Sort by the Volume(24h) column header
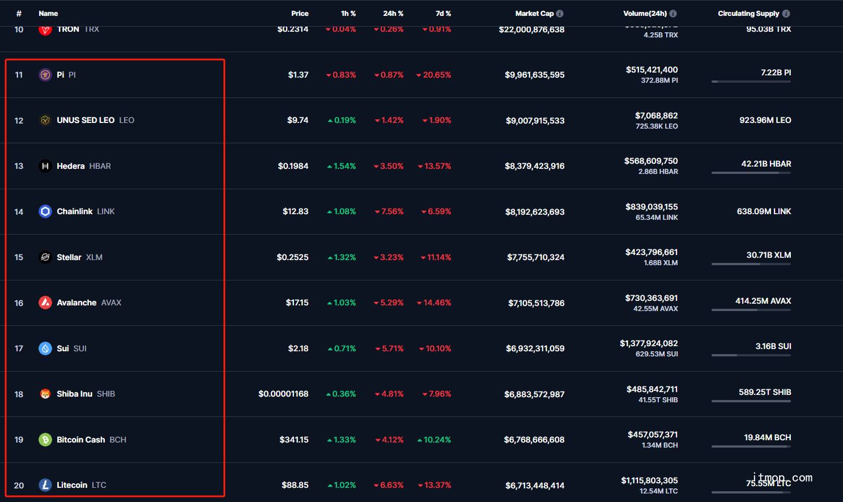Image resolution: width=843 pixels, height=502 pixels. pos(645,14)
